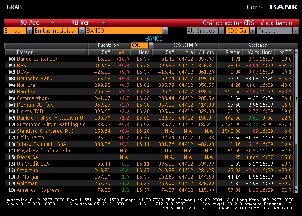This screenshot has width=302, height=216.
Task: Click the 90) Acc dropdown arrow
Action: 52,23
